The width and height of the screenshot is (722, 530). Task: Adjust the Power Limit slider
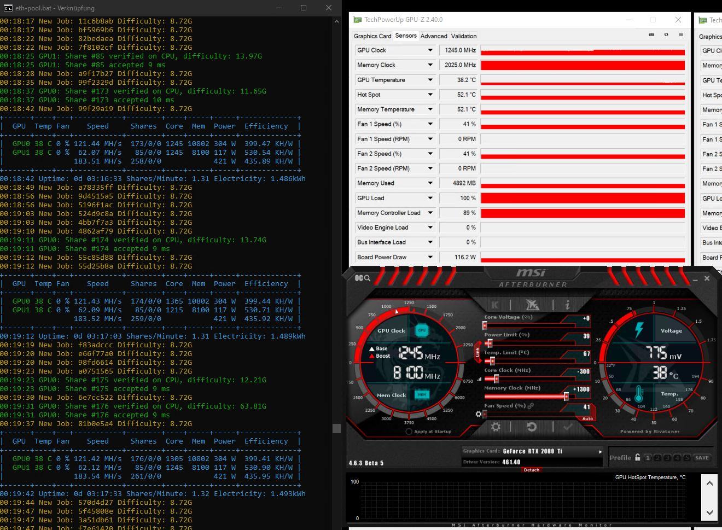[529, 343]
